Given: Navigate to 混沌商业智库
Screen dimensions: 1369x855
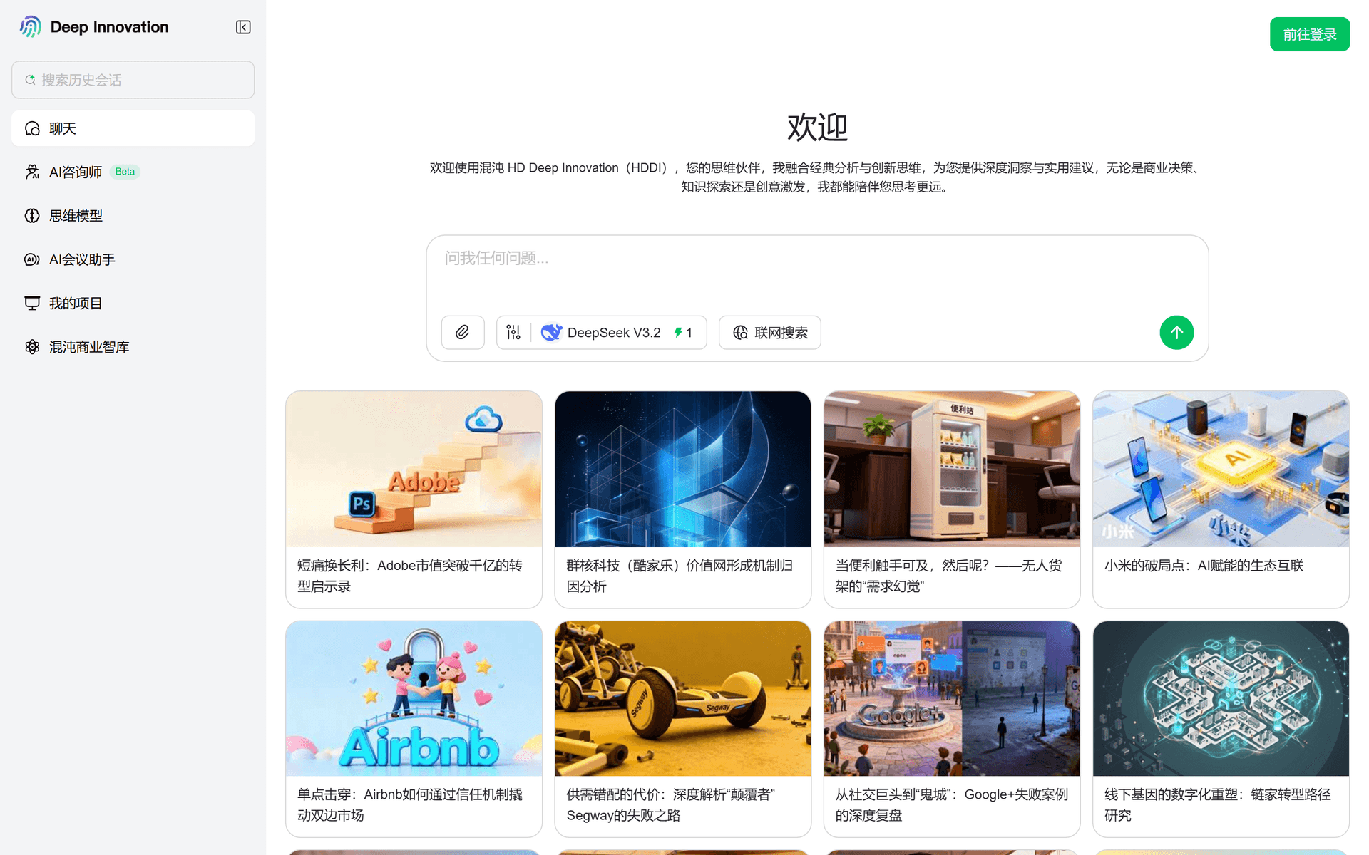Looking at the screenshot, I should coord(133,347).
